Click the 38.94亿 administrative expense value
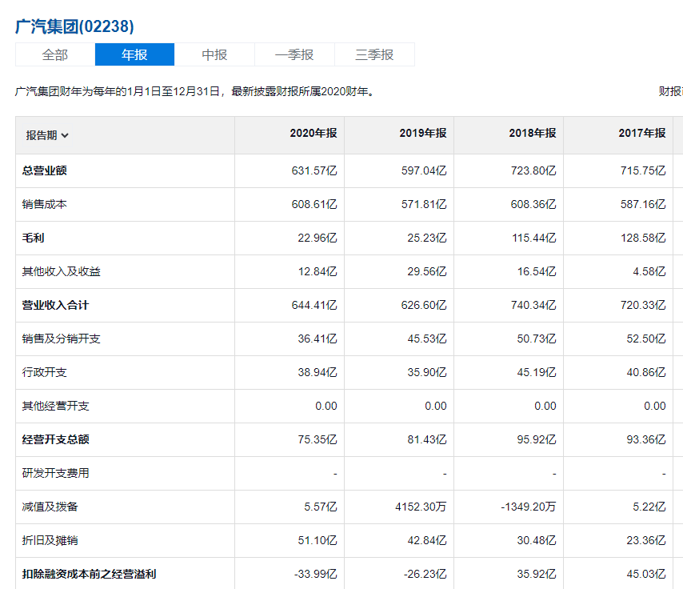This screenshot has height=589, width=683. pyautogui.click(x=317, y=372)
